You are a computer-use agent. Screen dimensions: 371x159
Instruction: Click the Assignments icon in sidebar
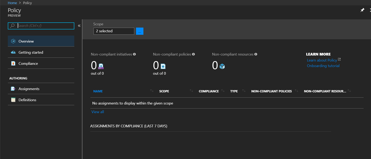click(x=13, y=89)
